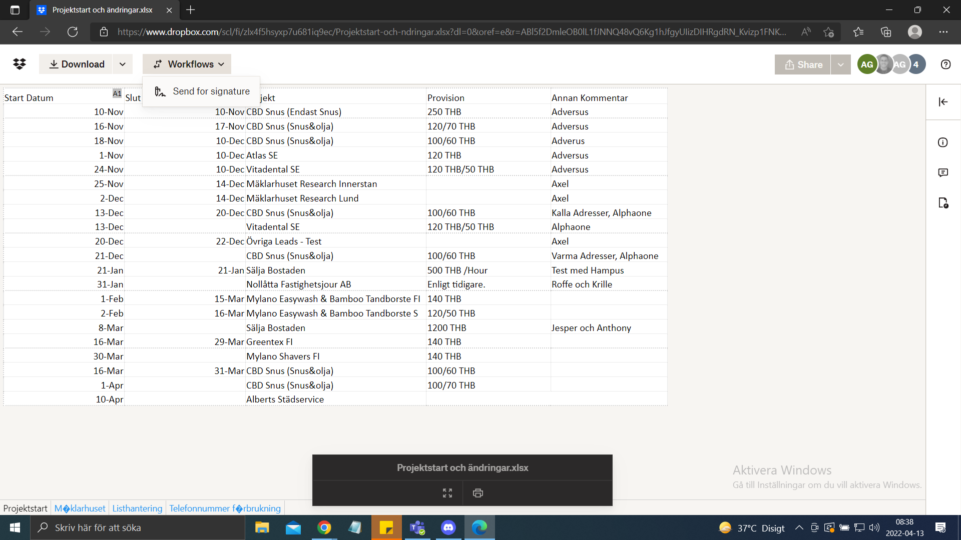961x540 pixels.
Task: Open Telefonnummer förbrukning tab
Action: [x=224, y=508]
